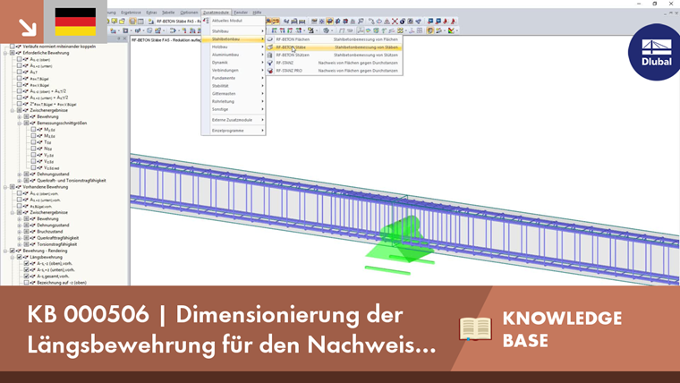Viewport: 680px width, 383px height.
Task: Expand 'Querkraft- und Torsionstragfähigkeit' node
Action: [19, 181]
